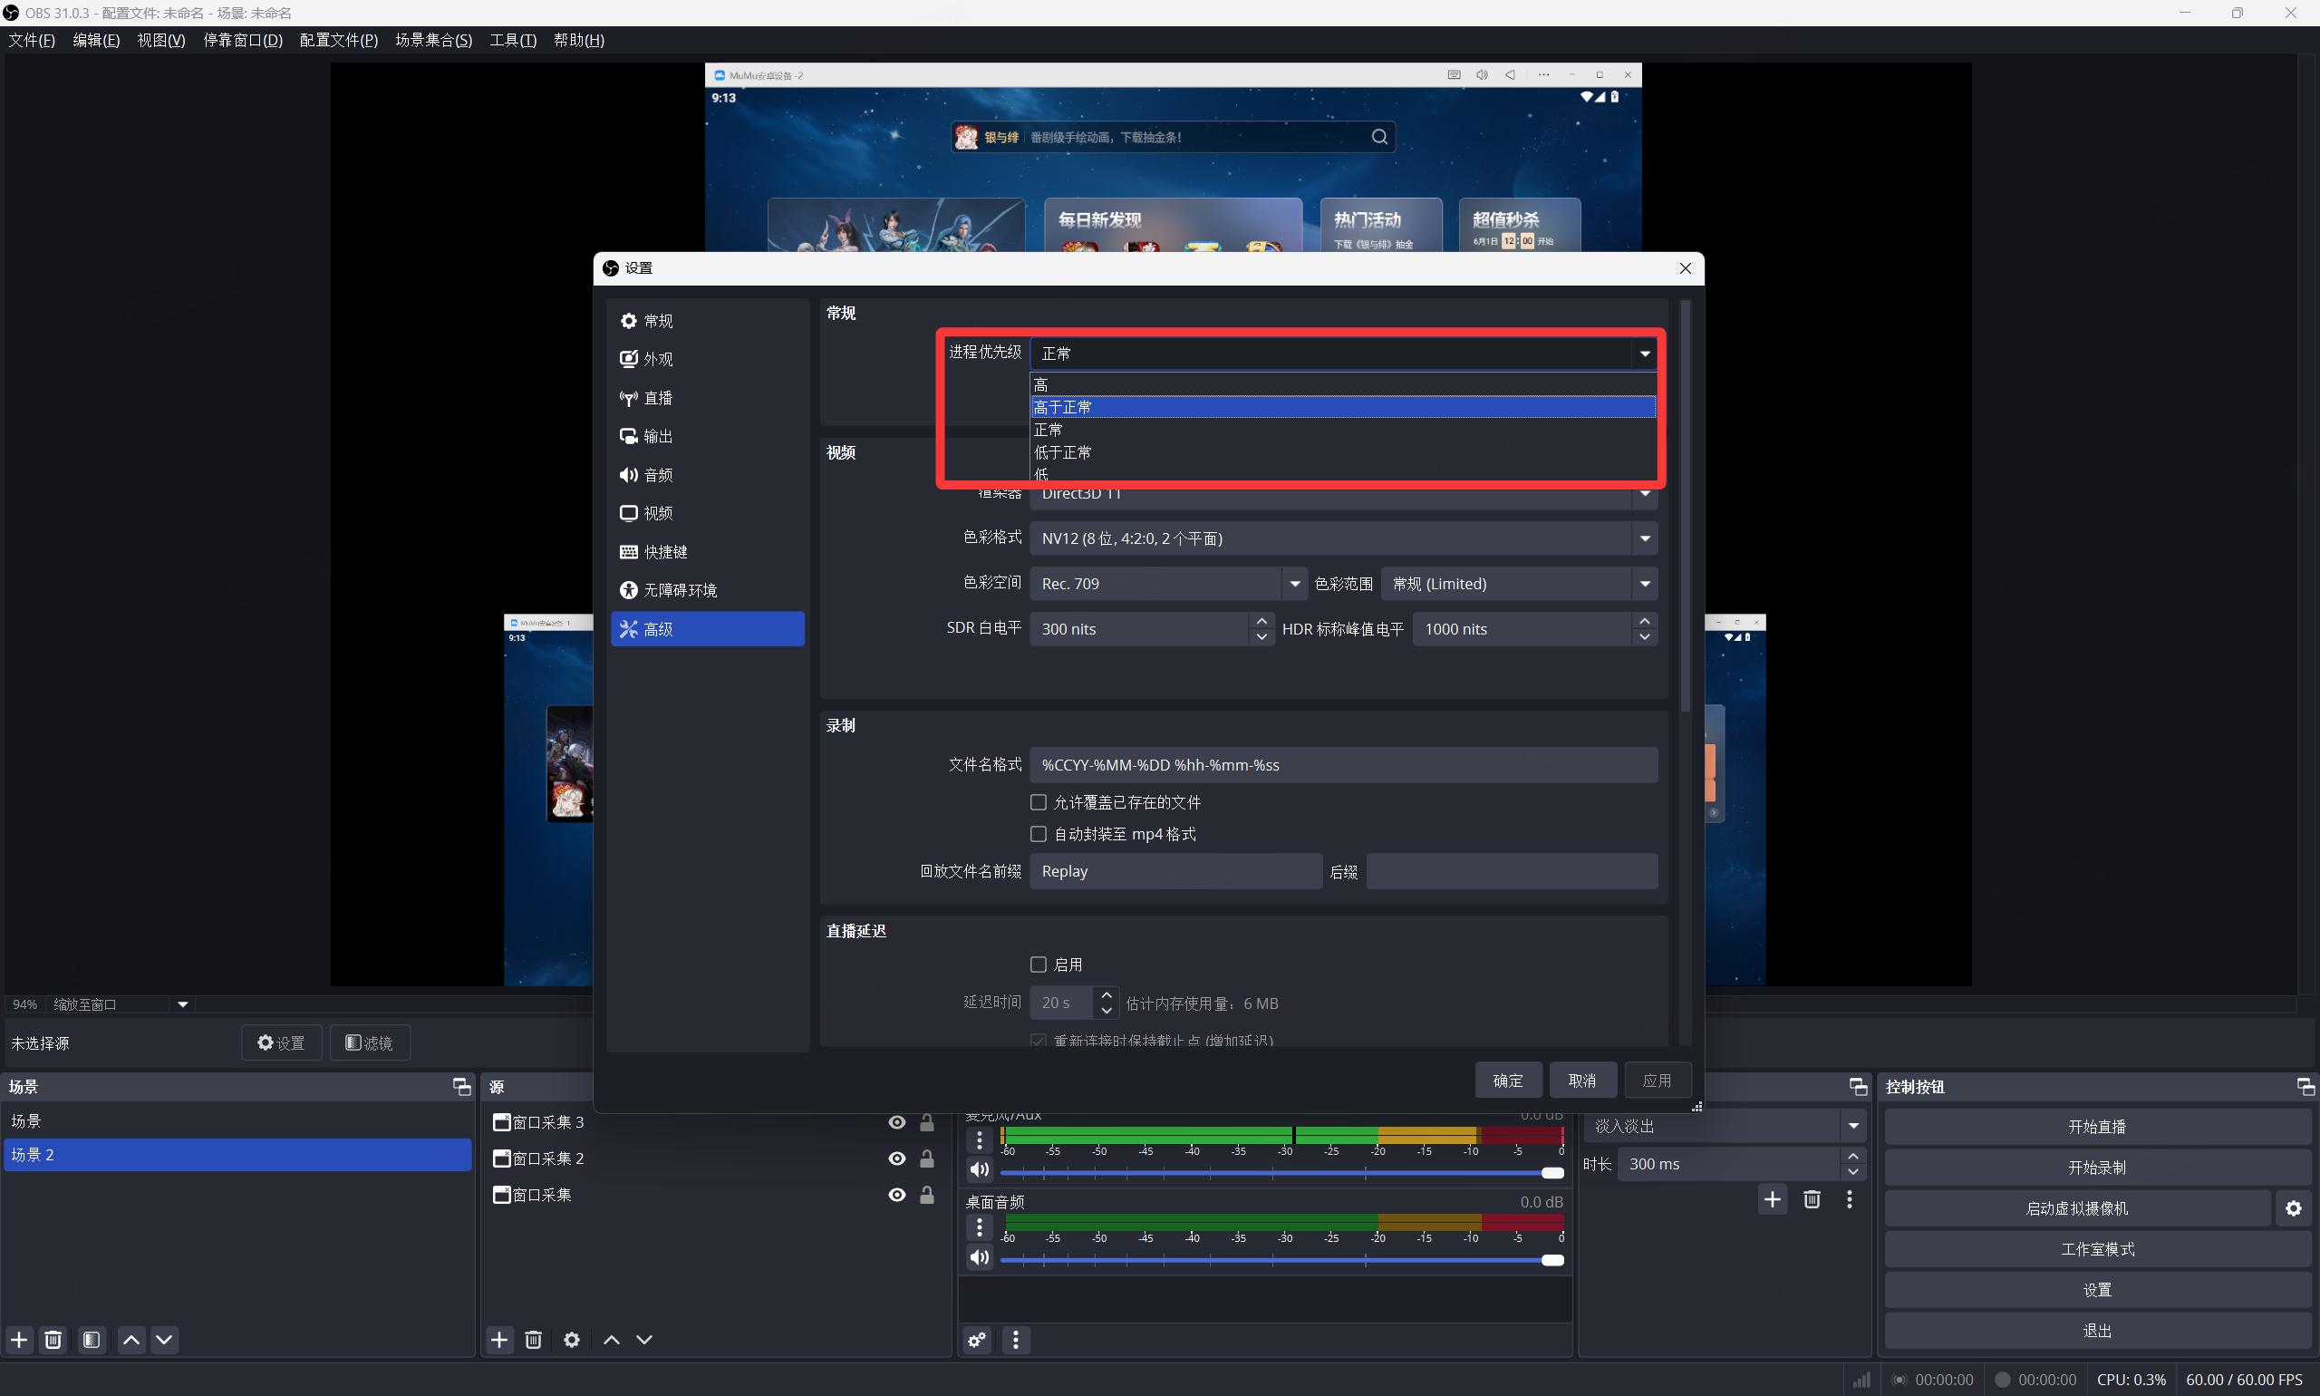Add a new source with the plus icon
The height and width of the screenshot is (1396, 2320).
coord(499,1340)
